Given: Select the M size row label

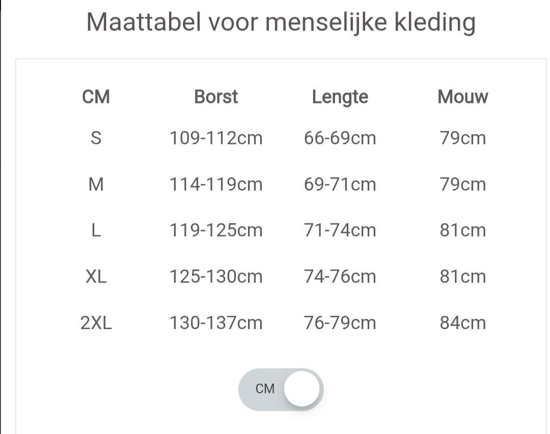Looking at the screenshot, I should click(96, 184).
